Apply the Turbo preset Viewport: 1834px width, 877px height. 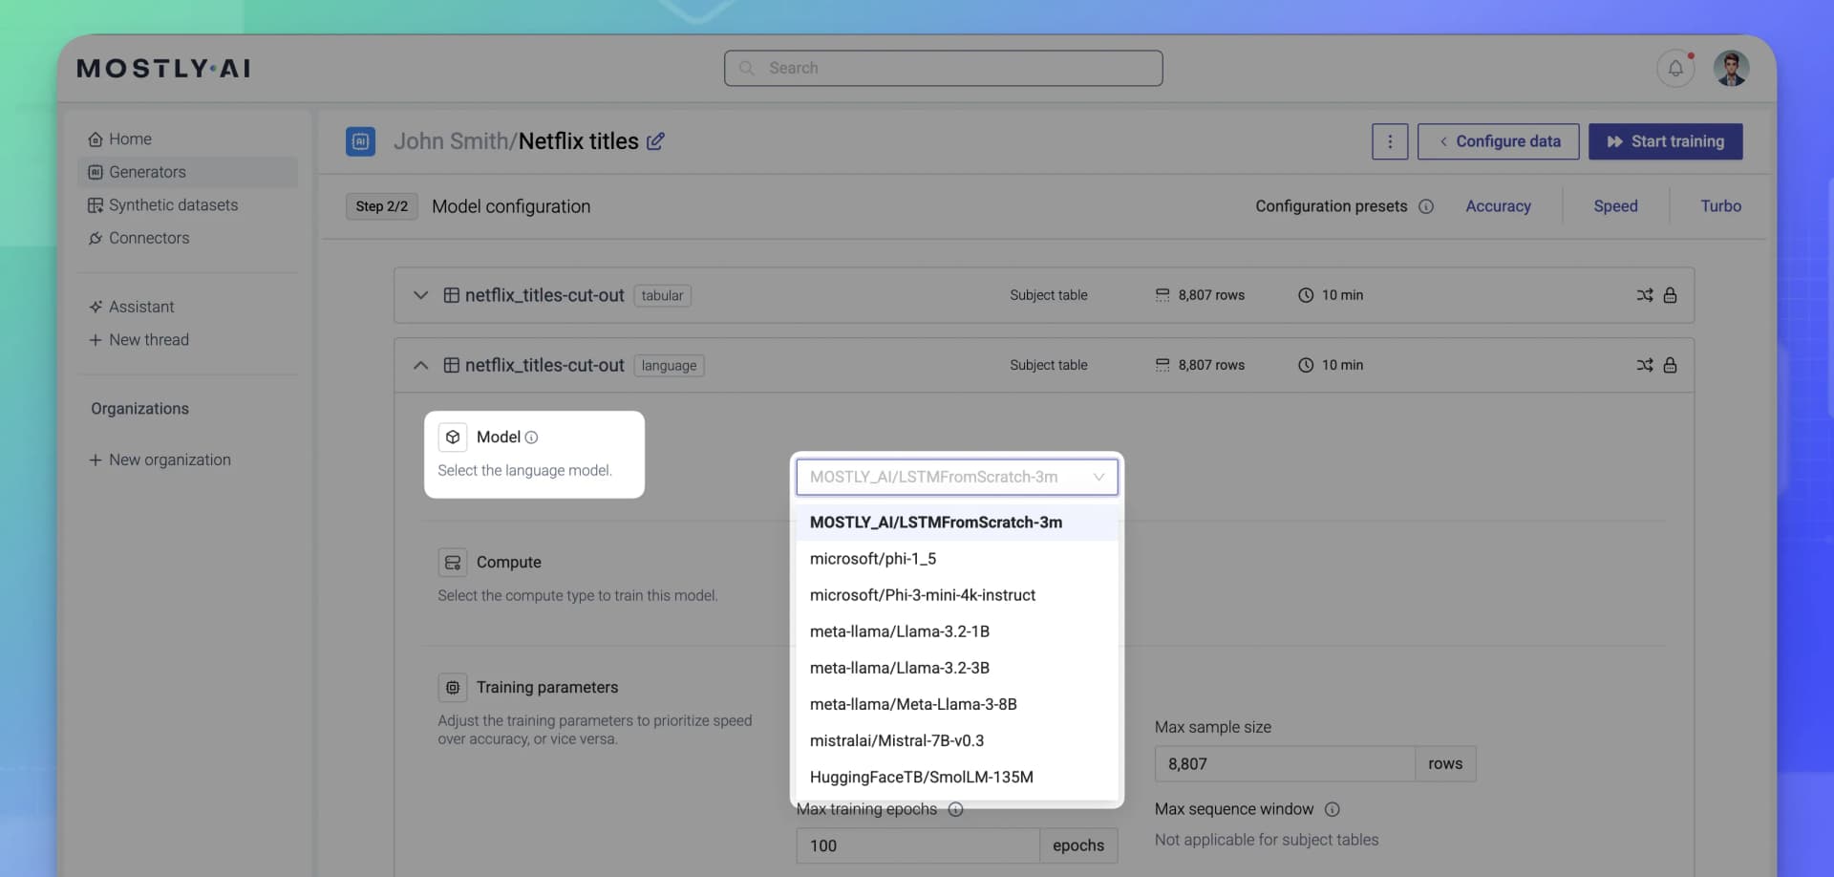(1720, 206)
